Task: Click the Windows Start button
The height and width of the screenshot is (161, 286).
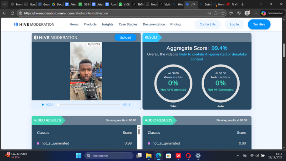Action: [x=79, y=156]
